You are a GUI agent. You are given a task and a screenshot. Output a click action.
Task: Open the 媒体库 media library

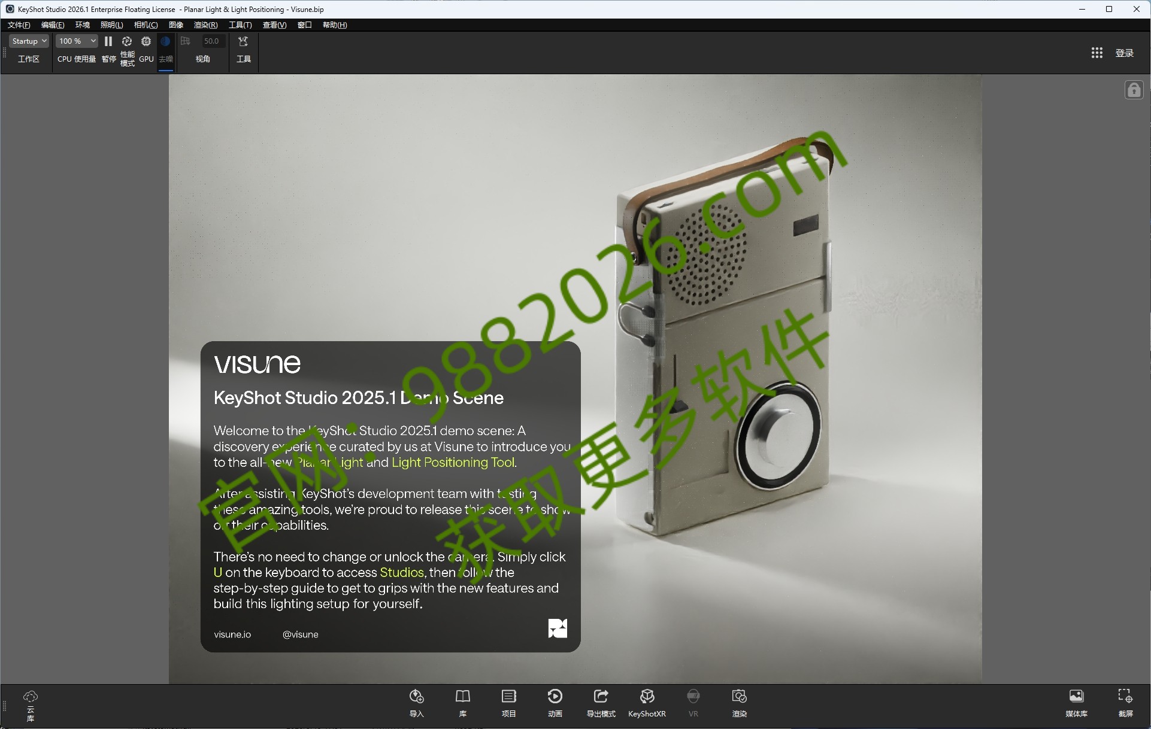1077,696
